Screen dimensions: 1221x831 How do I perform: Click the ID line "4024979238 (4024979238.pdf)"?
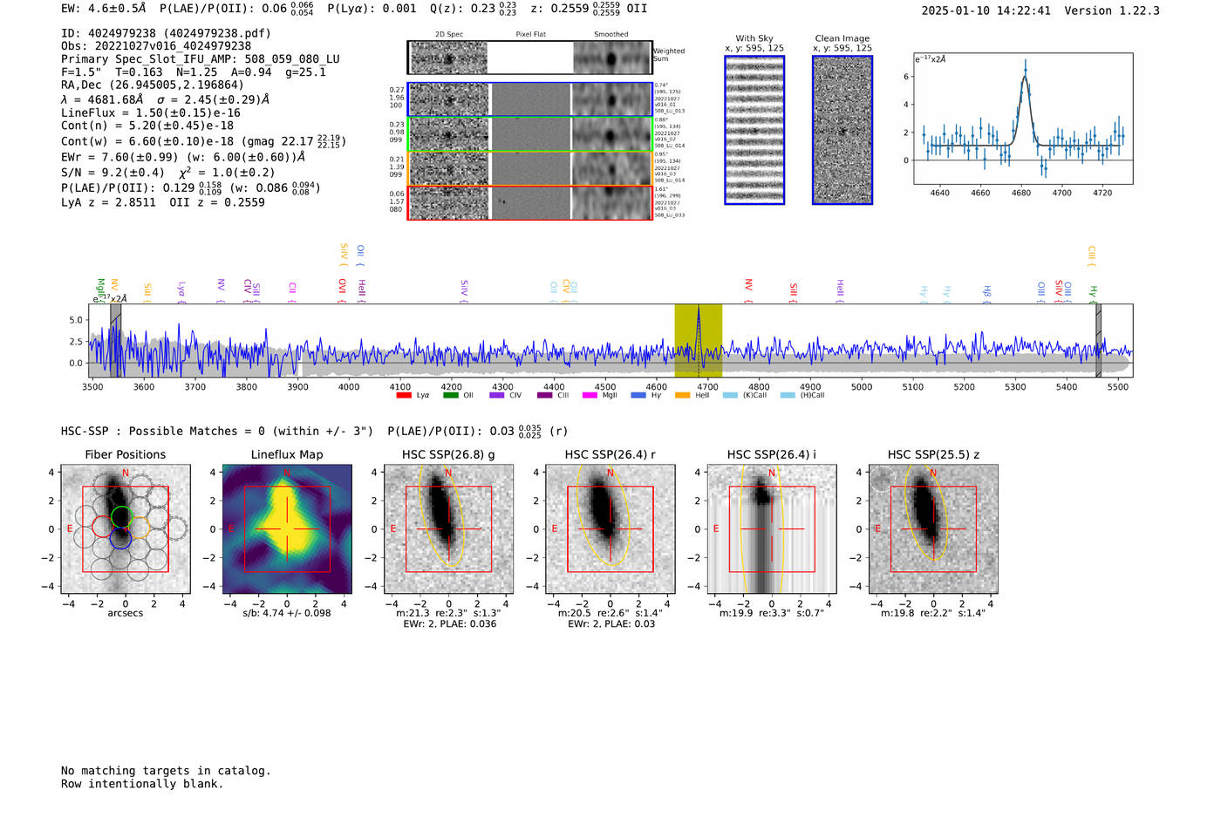pos(166,33)
